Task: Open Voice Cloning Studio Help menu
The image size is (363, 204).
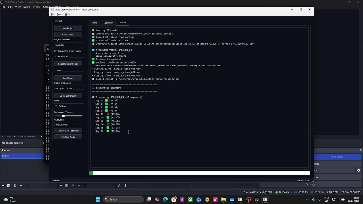Action: pos(67,14)
